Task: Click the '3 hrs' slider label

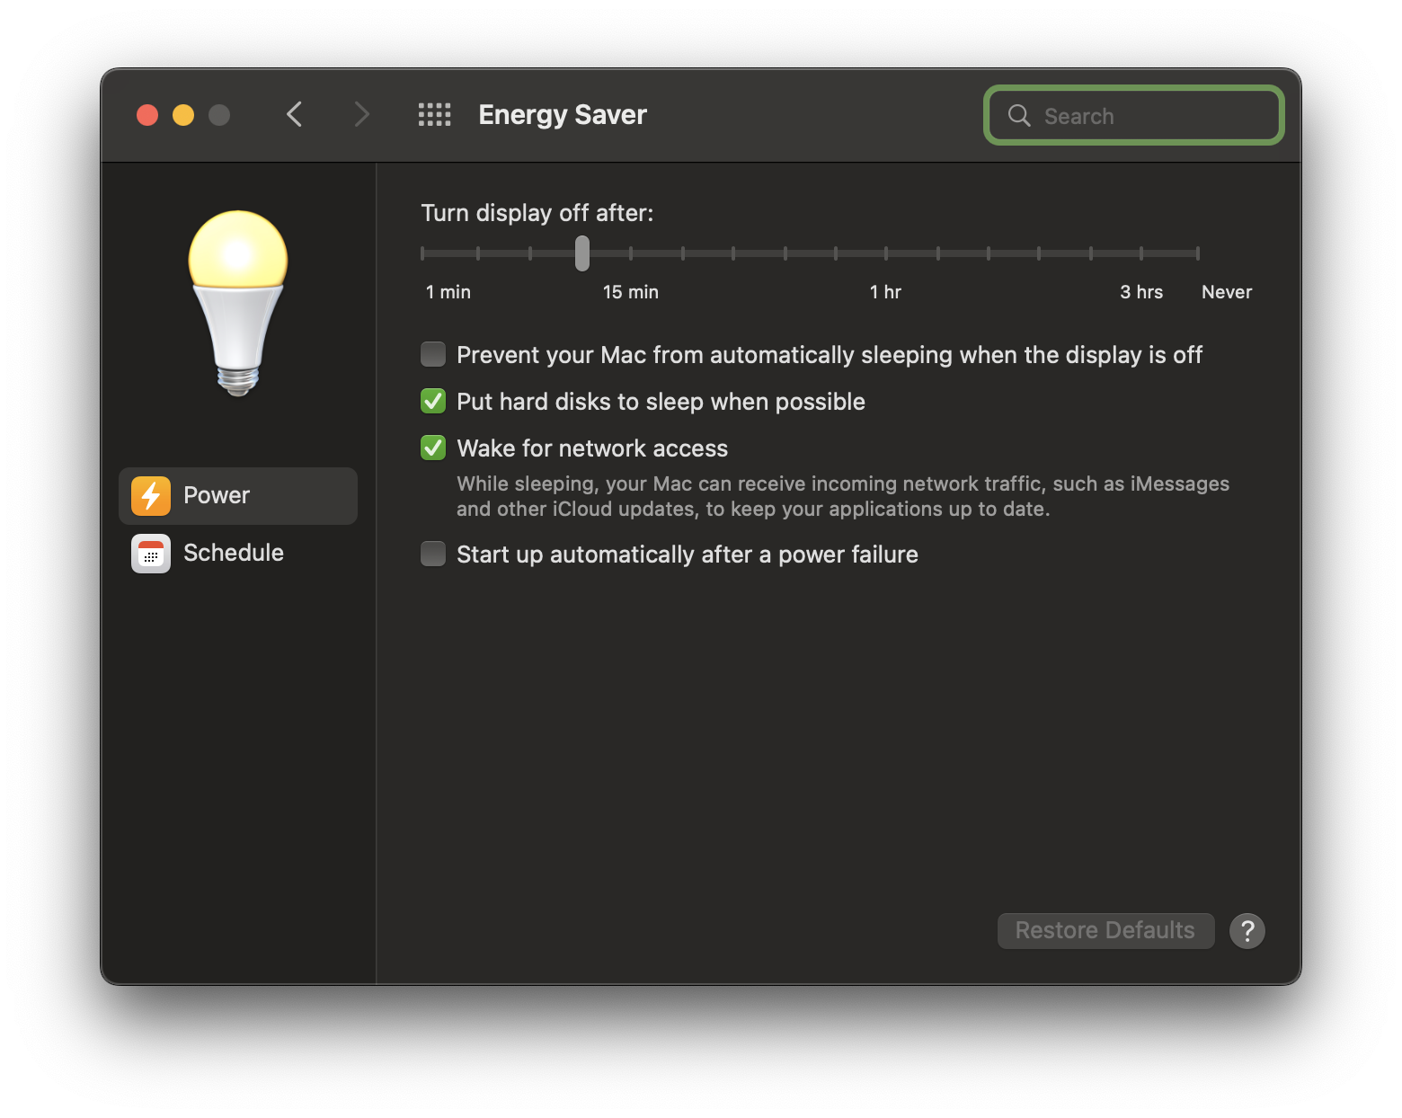Action: [x=1141, y=292]
